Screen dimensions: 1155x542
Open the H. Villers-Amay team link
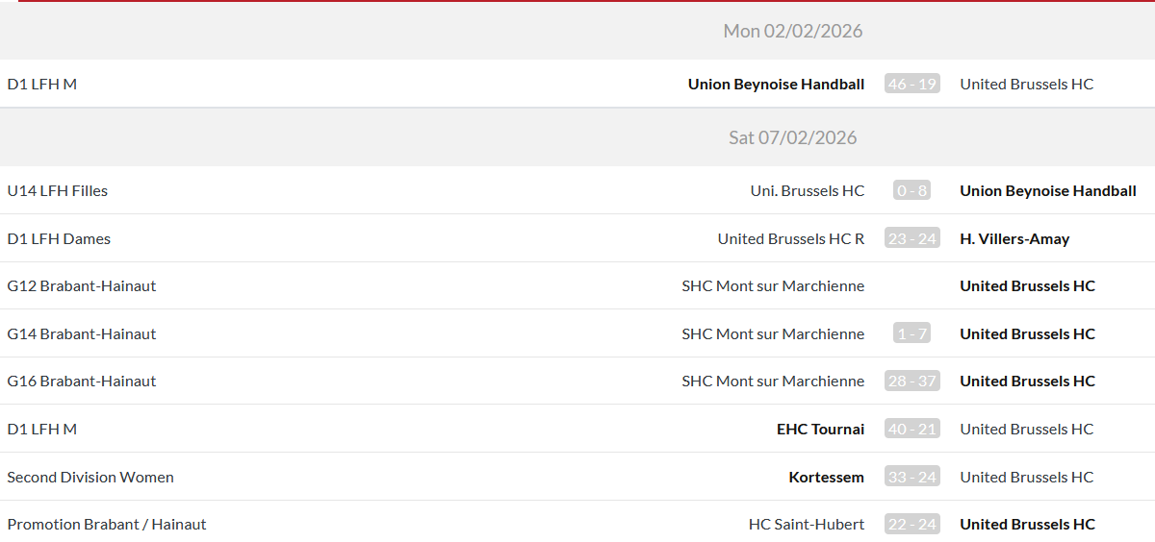(1014, 238)
